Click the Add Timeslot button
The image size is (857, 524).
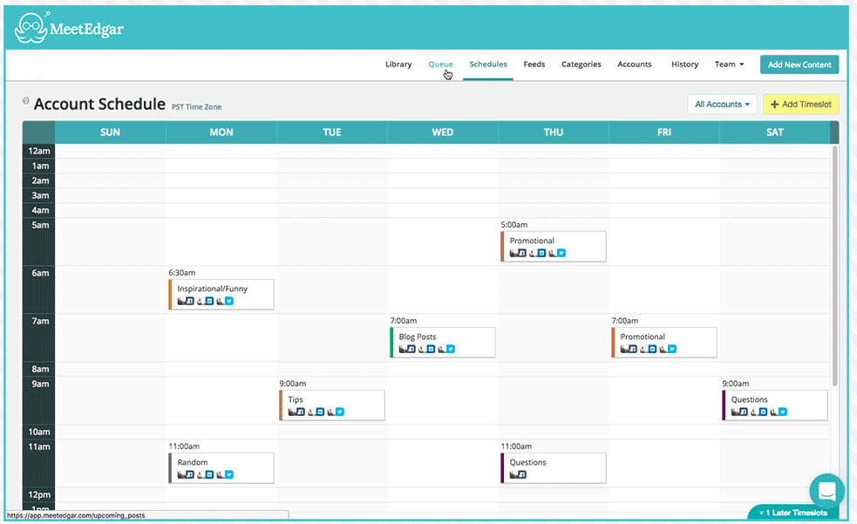pos(800,105)
